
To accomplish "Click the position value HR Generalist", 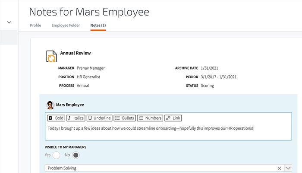I will pos(88,77).
